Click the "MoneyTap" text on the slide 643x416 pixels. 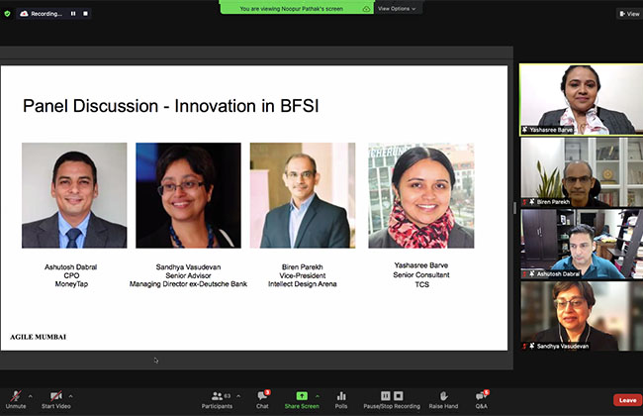click(71, 284)
